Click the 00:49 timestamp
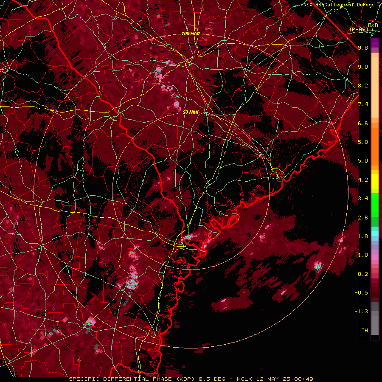382x382 pixels. (x=303, y=379)
